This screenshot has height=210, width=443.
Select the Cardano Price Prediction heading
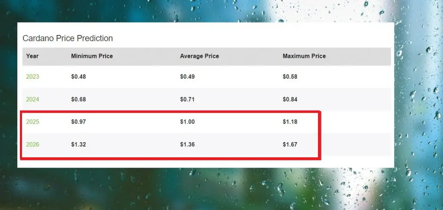point(67,38)
